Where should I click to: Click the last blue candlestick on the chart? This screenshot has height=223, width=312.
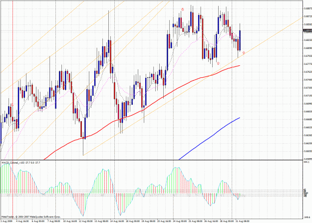240,40
